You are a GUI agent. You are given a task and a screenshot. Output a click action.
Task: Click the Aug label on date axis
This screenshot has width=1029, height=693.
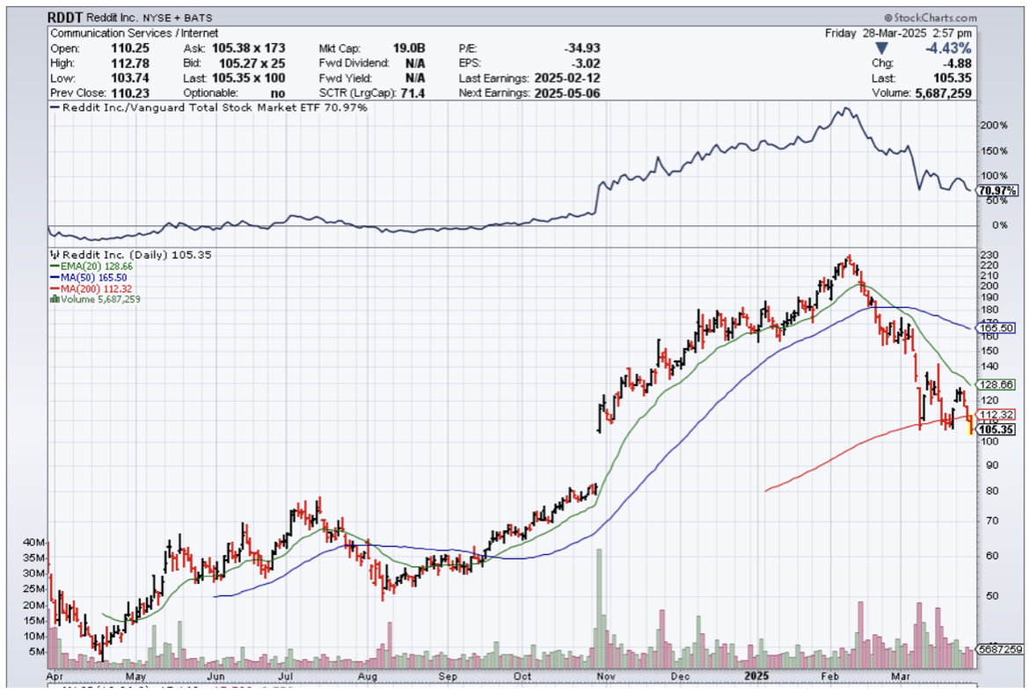tap(368, 678)
